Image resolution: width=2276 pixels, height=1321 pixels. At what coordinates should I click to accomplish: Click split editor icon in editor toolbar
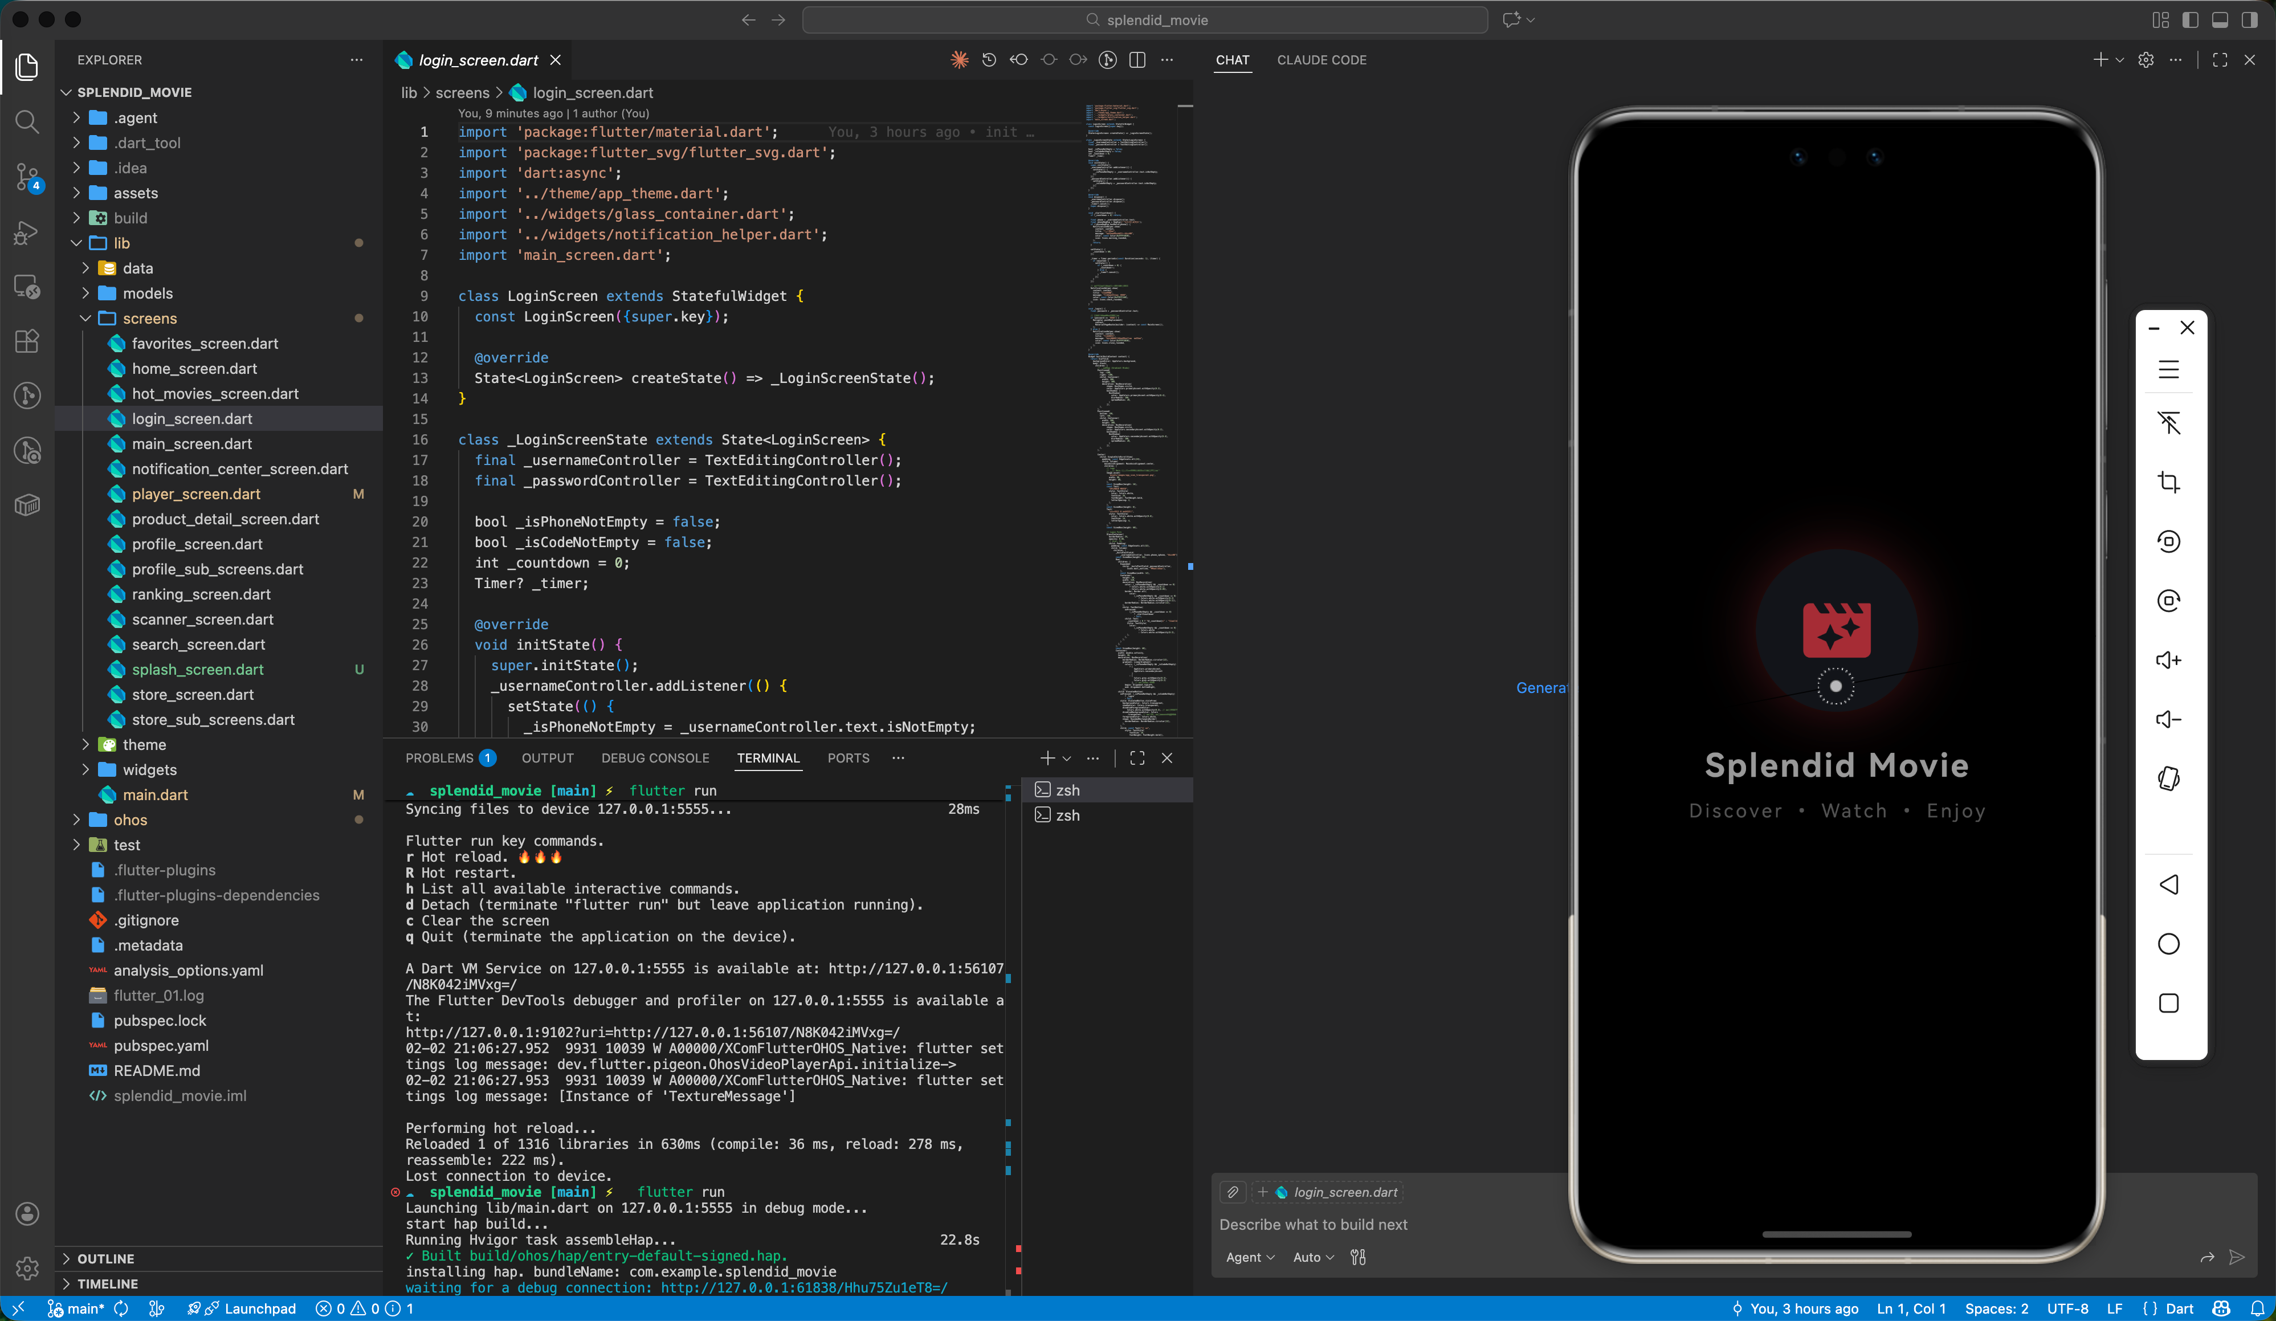click(x=1137, y=60)
